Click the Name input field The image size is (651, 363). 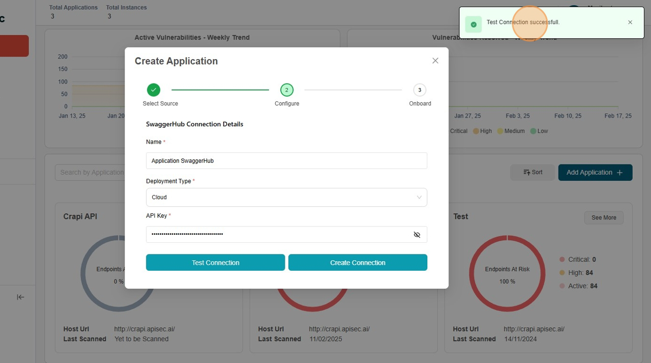(286, 161)
